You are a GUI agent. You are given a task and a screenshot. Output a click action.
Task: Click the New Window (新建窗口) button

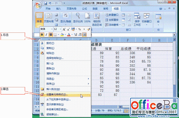tap(112, 15)
